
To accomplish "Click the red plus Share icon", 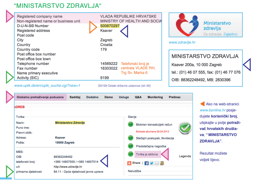I will (x=129, y=163).
